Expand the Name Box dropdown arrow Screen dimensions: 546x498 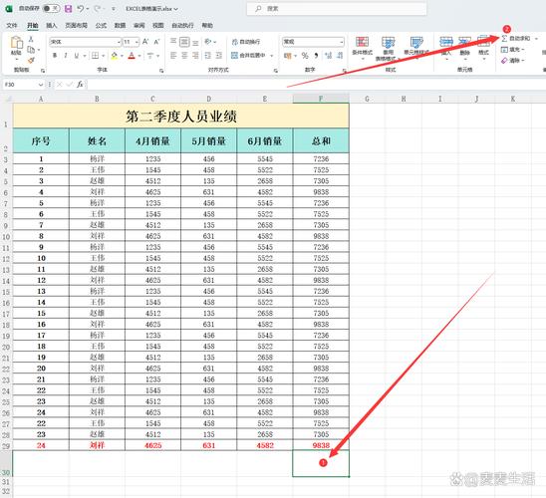click(x=41, y=85)
